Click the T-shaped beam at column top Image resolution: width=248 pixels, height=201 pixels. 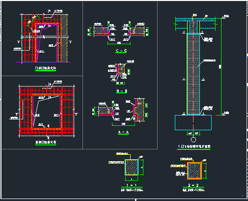(x=195, y=25)
